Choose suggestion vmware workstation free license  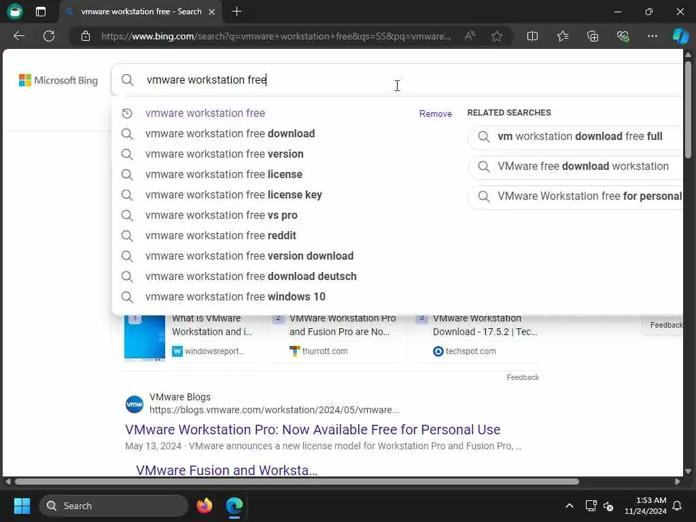tap(224, 175)
